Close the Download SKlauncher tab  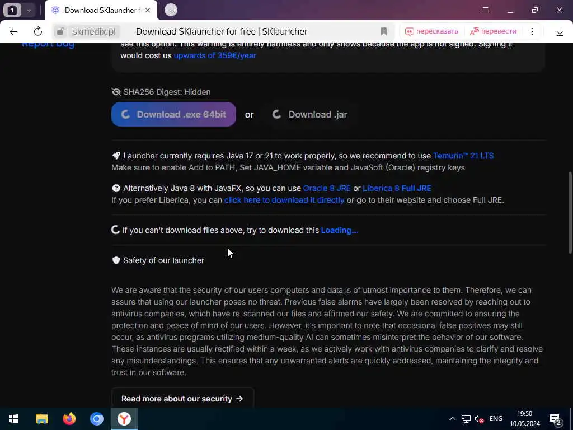pos(148,10)
